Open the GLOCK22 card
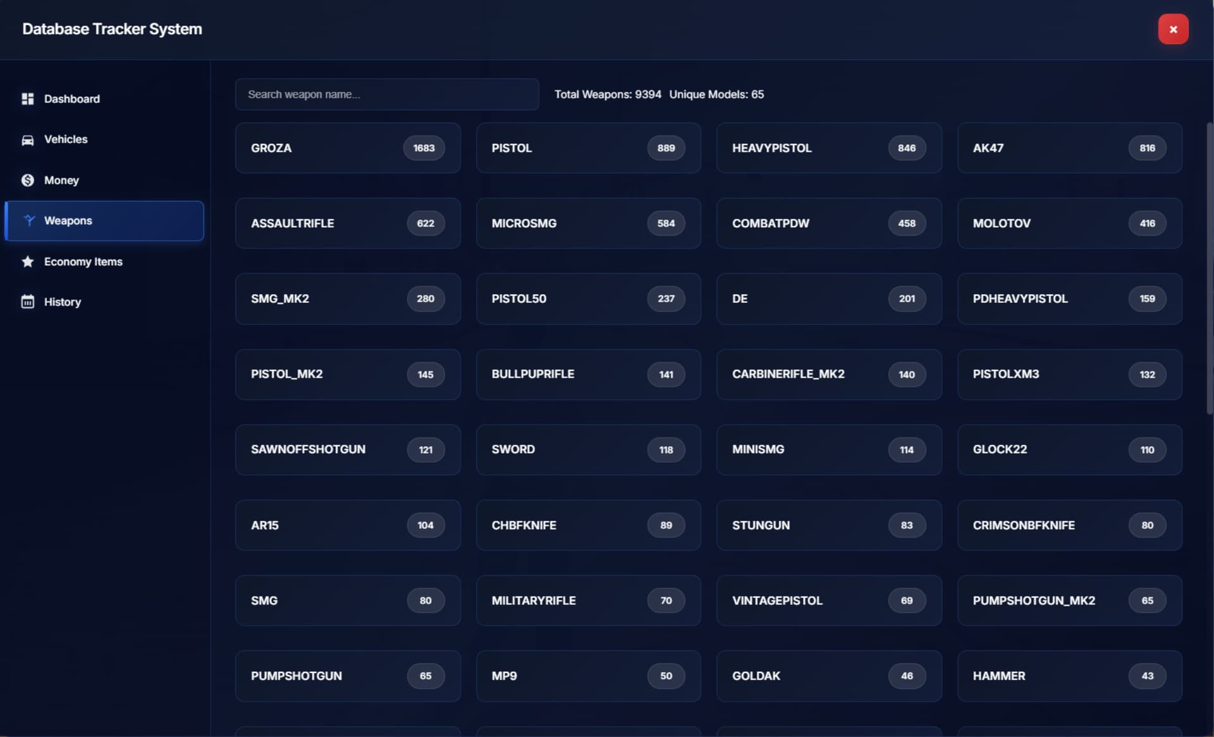 point(1070,450)
